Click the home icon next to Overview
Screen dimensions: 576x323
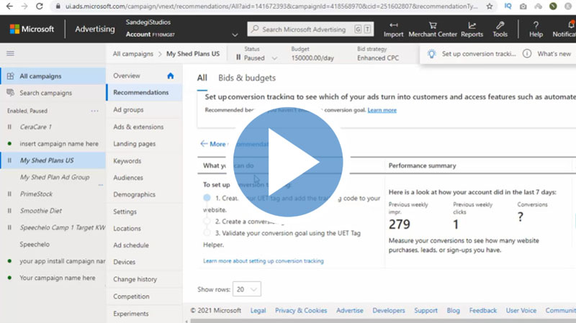[170, 76]
